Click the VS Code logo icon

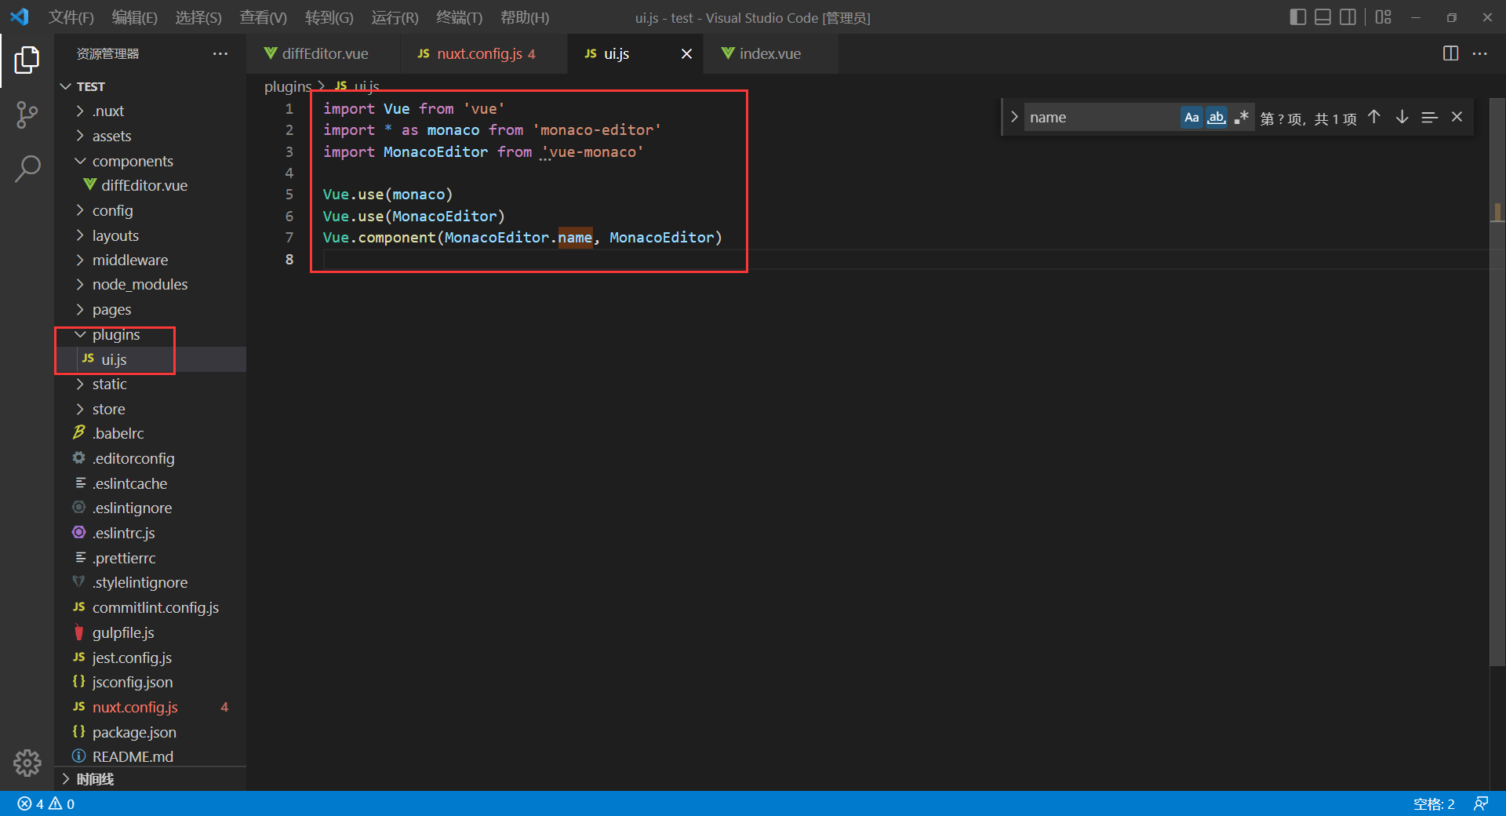coord(19,16)
